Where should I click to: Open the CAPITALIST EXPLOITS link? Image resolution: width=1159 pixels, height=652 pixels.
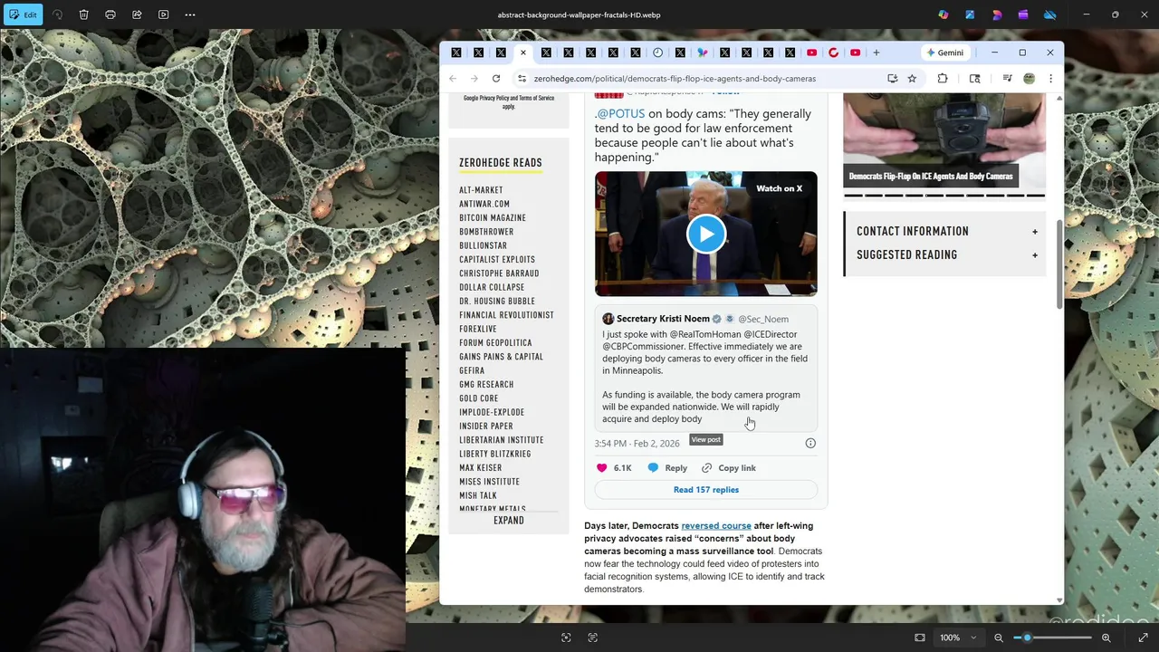click(497, 260)
